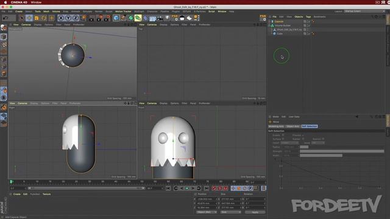Open the Object (Rel) coordinate dropdown
This screenshot has height=219, width=390.
click(x=207, y=212)
